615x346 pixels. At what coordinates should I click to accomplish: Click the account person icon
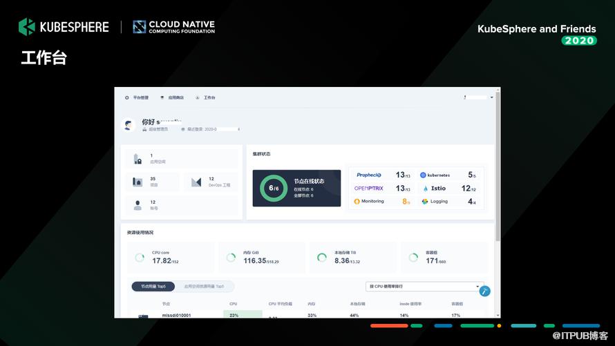tap(138, 205)
